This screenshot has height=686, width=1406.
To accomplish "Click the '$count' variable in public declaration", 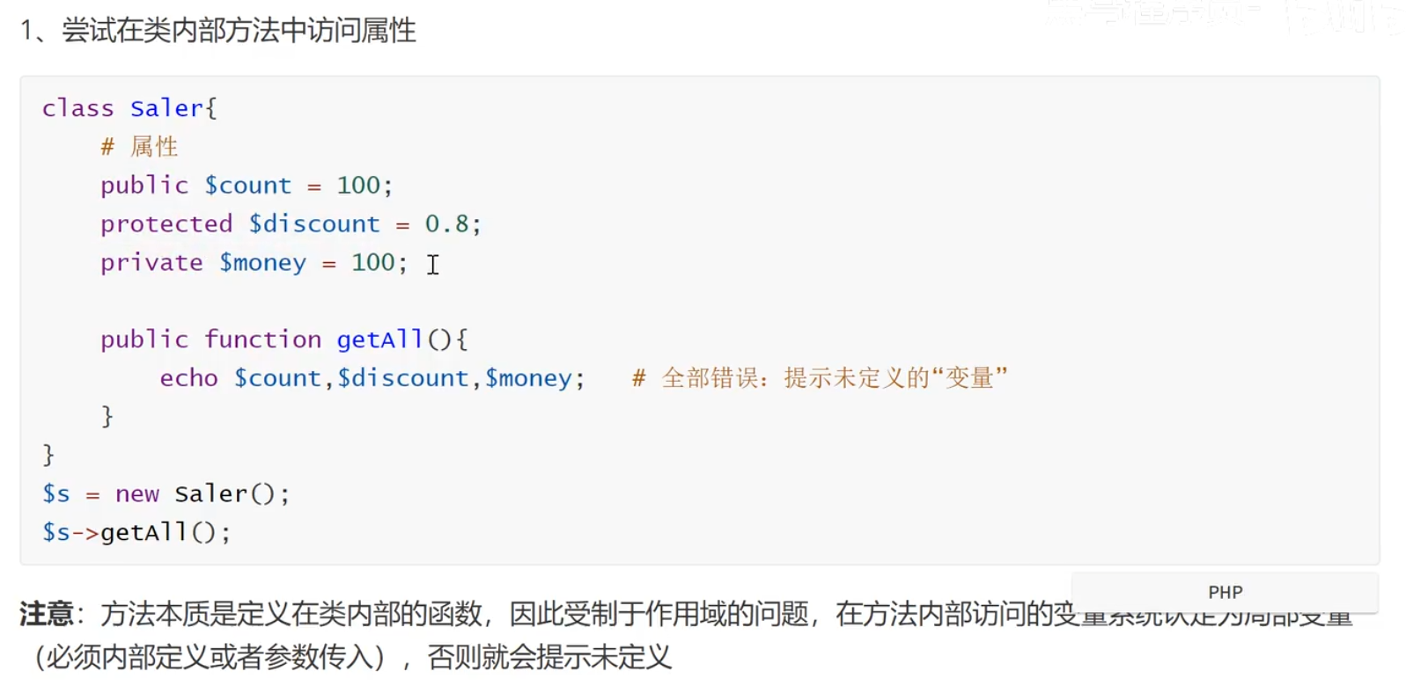I will click(247, 186).
